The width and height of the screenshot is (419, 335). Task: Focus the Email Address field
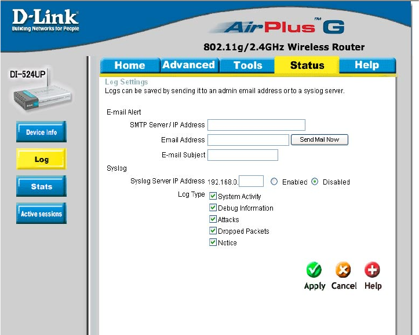click(x=248, y=140)
